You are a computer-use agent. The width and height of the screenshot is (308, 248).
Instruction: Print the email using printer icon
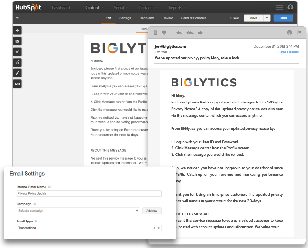(289, 33)
